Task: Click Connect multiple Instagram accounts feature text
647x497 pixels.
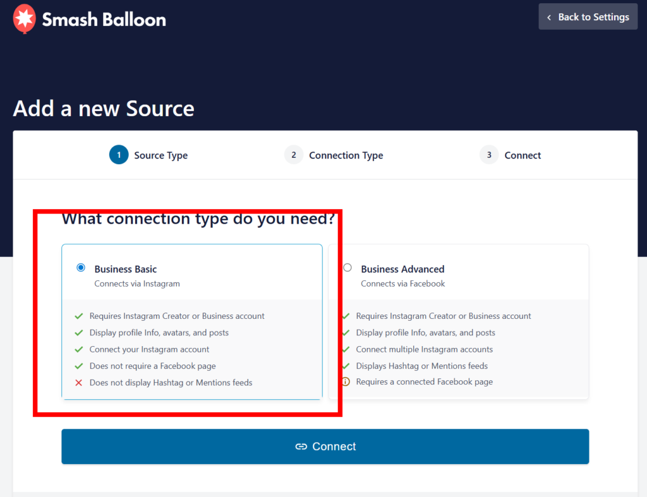Action: 424,349
